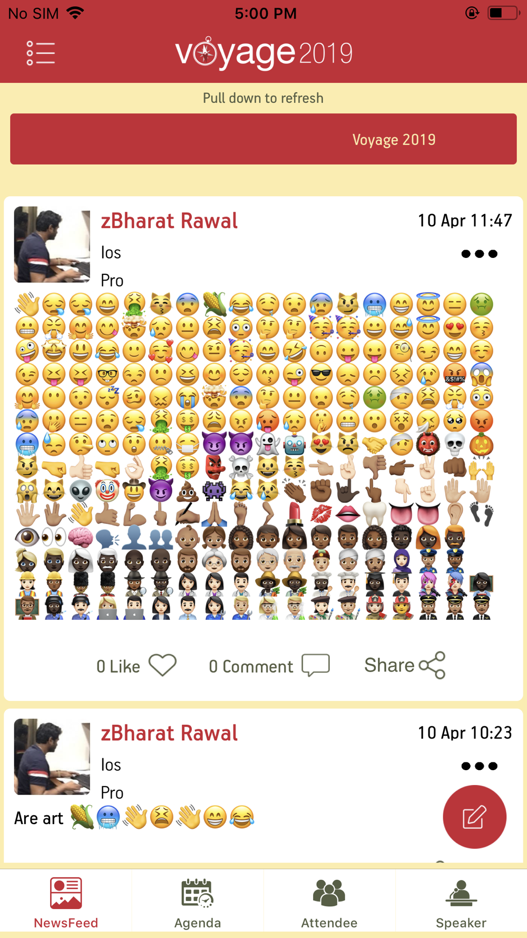527x938 pixels.
Task: Tap the heart Like icon on first post
Action: (162, 665)
